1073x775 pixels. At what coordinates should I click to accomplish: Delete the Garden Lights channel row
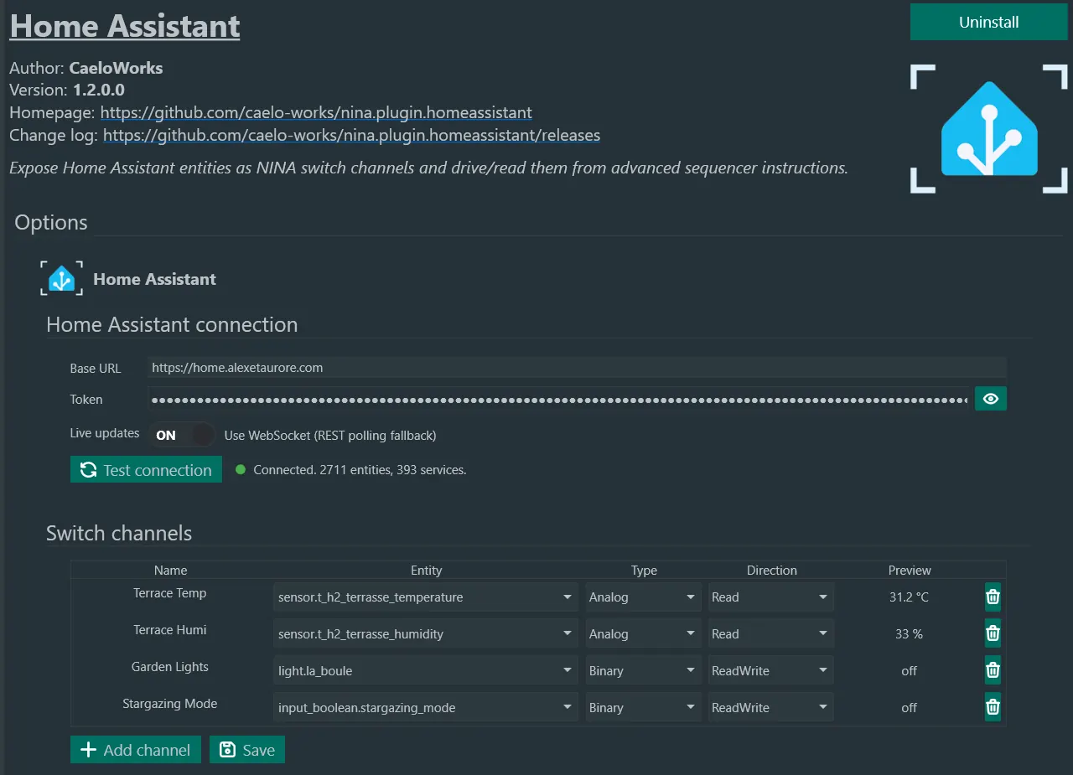tap(993, 671)
